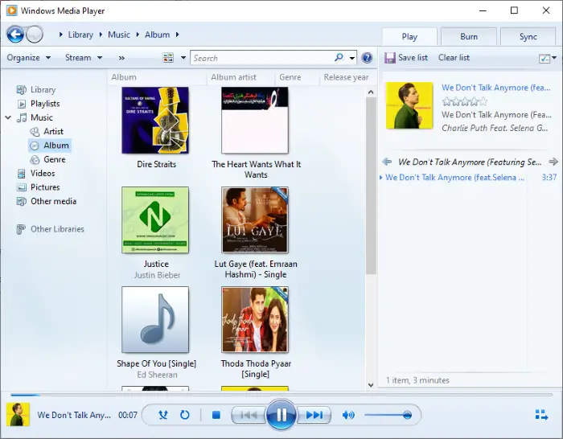
Task: Click the Music breadcrumb
Action: coord(119,35)
